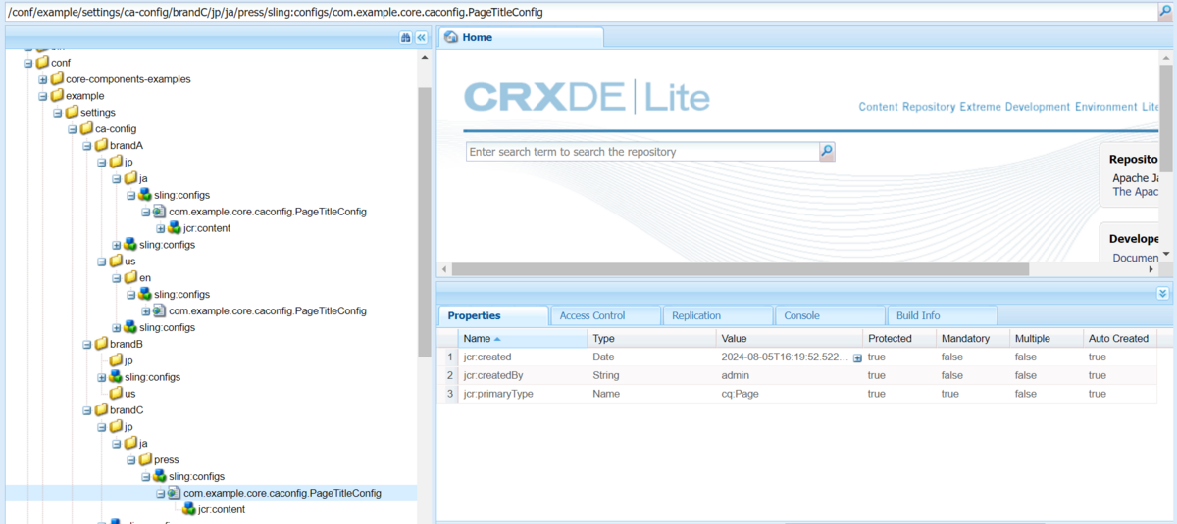1177x524 pixels.
Task: Select the jcr:primaryType property name cell
Action: [x=500, y=394]
